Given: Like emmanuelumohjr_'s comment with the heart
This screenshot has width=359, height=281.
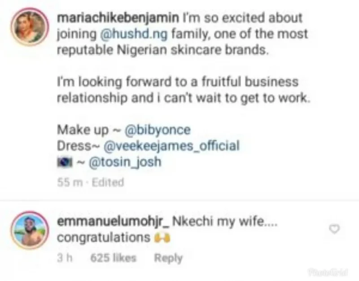Looking at the screenshot, I should click(x=333, y=229).
